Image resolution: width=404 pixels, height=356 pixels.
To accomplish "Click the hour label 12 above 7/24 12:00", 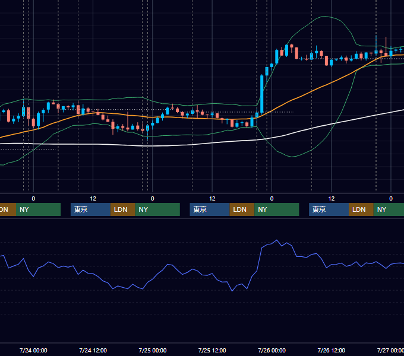I will [93, 199].
